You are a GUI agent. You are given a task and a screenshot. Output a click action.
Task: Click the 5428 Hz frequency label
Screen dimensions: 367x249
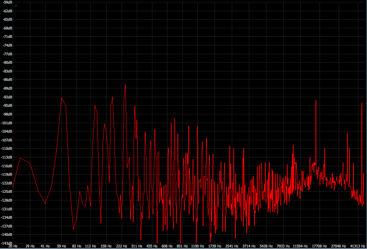point(266,246)
